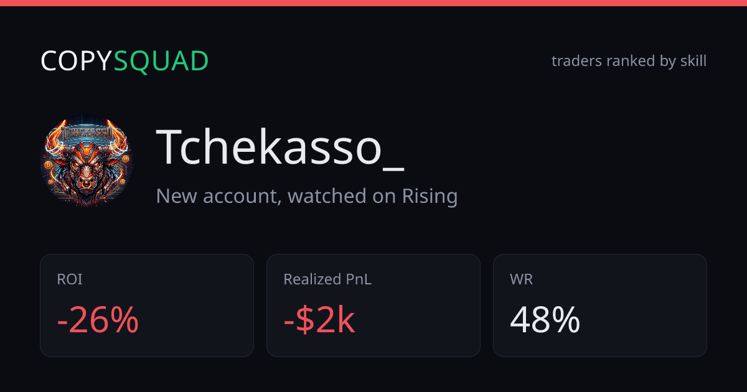Click the Tchekasso_ bull avatar image

[87, 161]
